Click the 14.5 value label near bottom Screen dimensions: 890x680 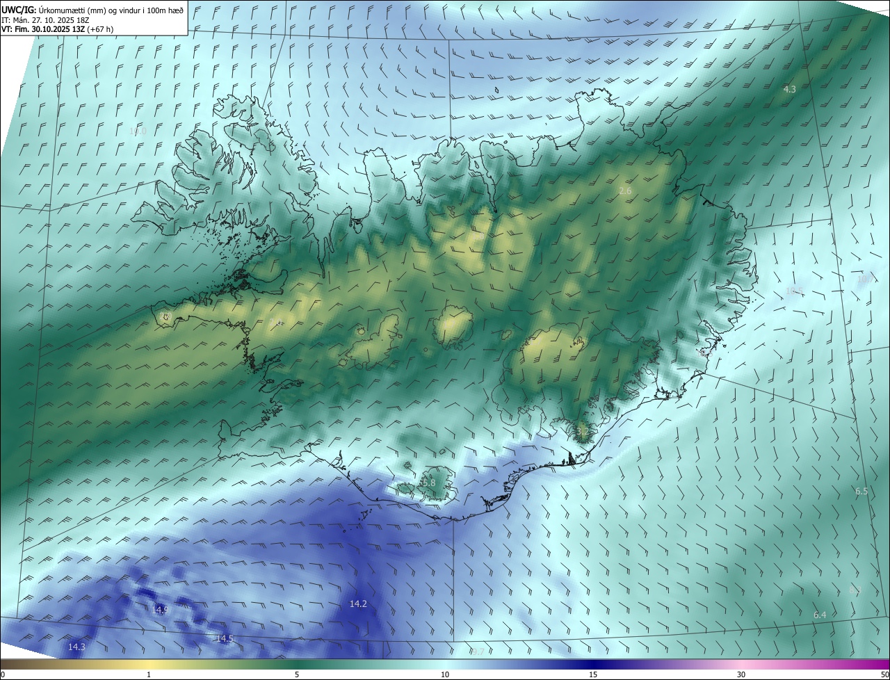[x=225, y=638]
